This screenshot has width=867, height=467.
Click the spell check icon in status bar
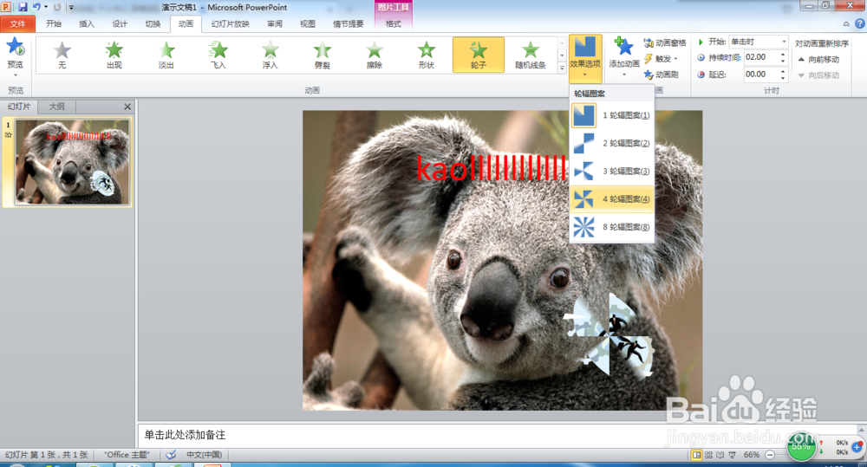[172, 455]
